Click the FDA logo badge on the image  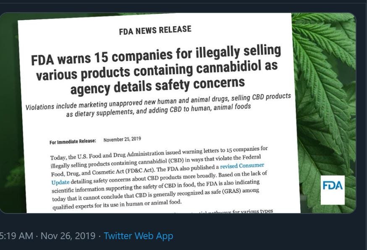[333, 190]
